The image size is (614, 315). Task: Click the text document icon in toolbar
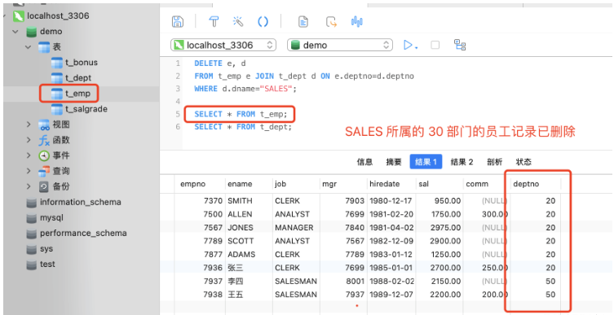(x=303, y=21)
